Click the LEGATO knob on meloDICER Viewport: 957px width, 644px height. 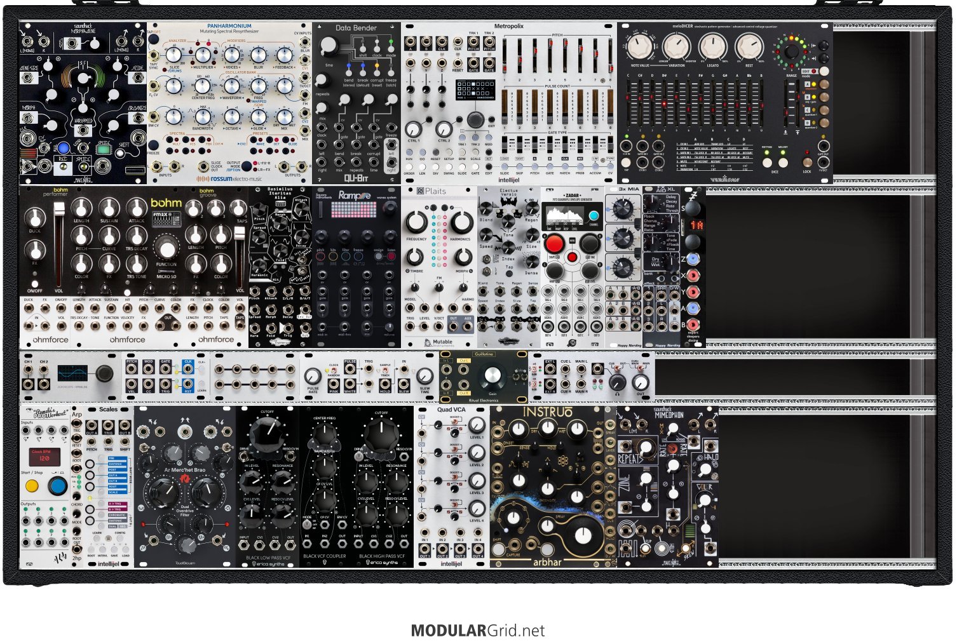[x=712, y=47]
